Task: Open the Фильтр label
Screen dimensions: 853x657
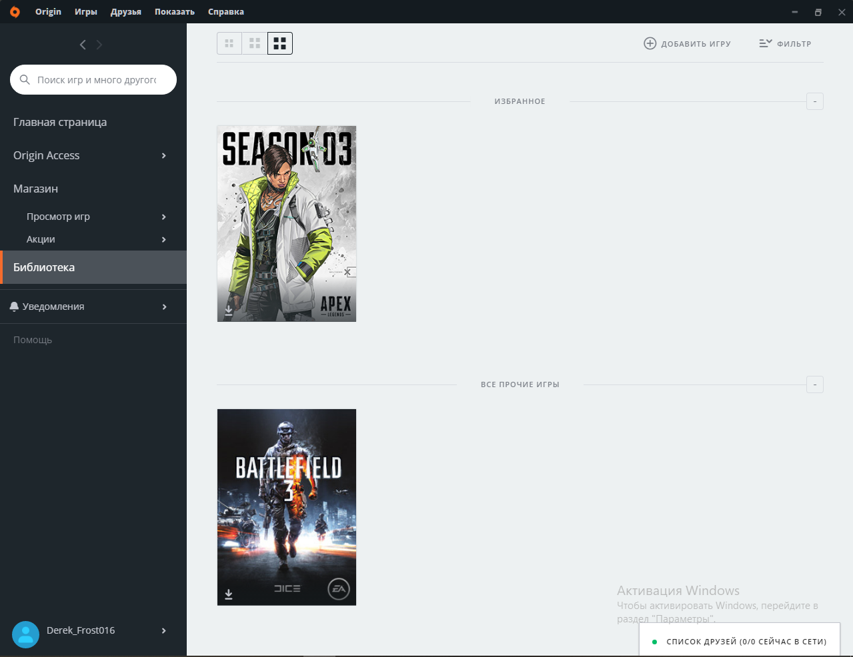Action: (x=794, y=44)
